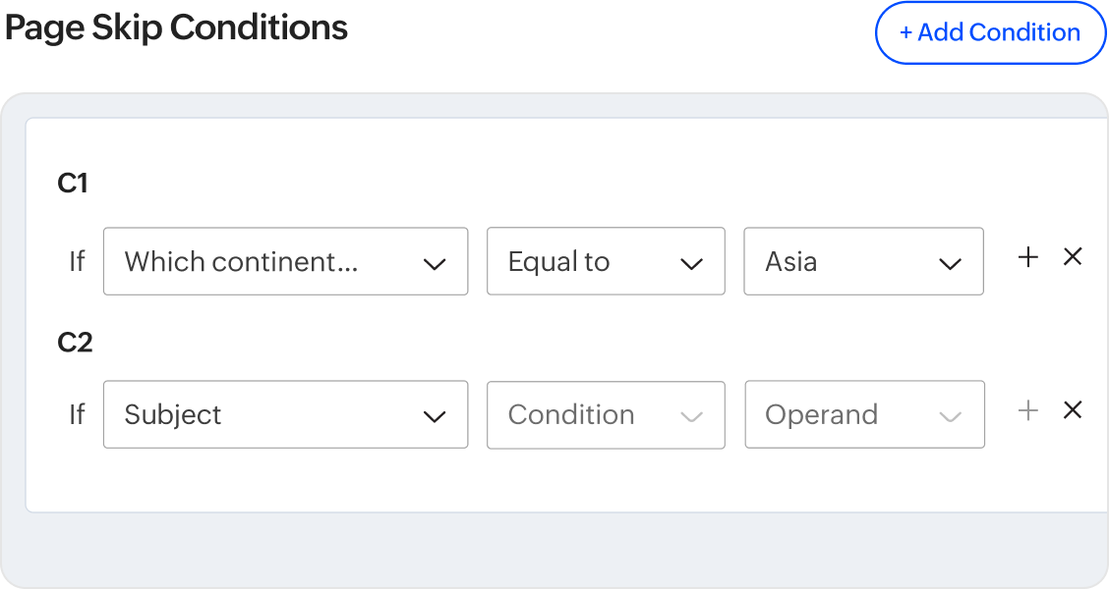Click the plus icon beside condition C2

pyautogui.click(x=1027, y=410)
